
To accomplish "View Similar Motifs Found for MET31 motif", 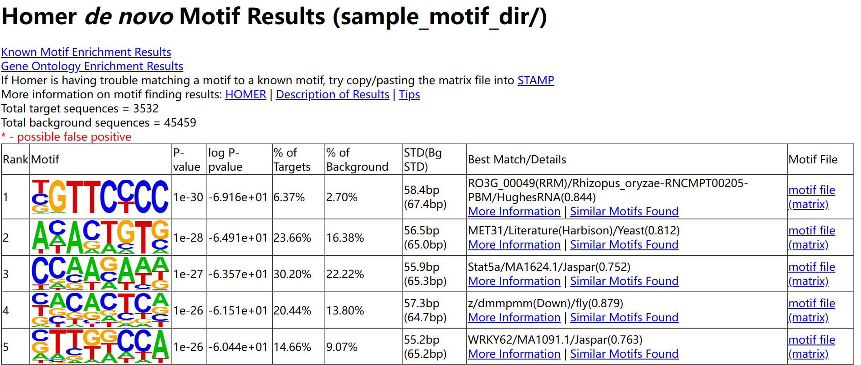I will [624, 245].
